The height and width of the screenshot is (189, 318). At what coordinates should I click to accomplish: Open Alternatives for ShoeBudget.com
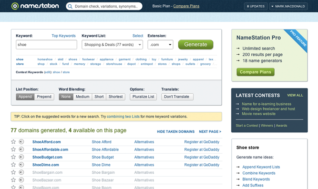tap(144, 157)
